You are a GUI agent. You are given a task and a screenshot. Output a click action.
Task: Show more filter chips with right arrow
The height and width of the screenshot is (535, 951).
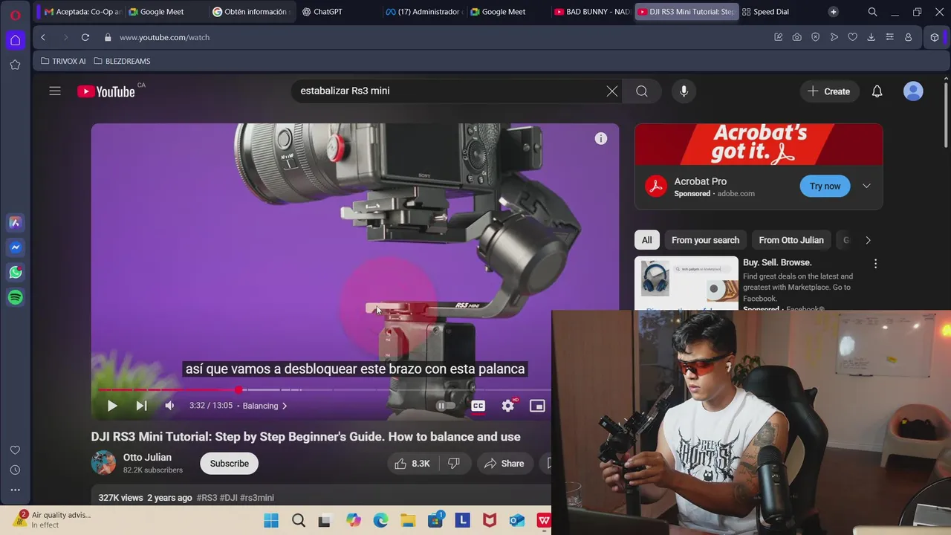(868, 240)
